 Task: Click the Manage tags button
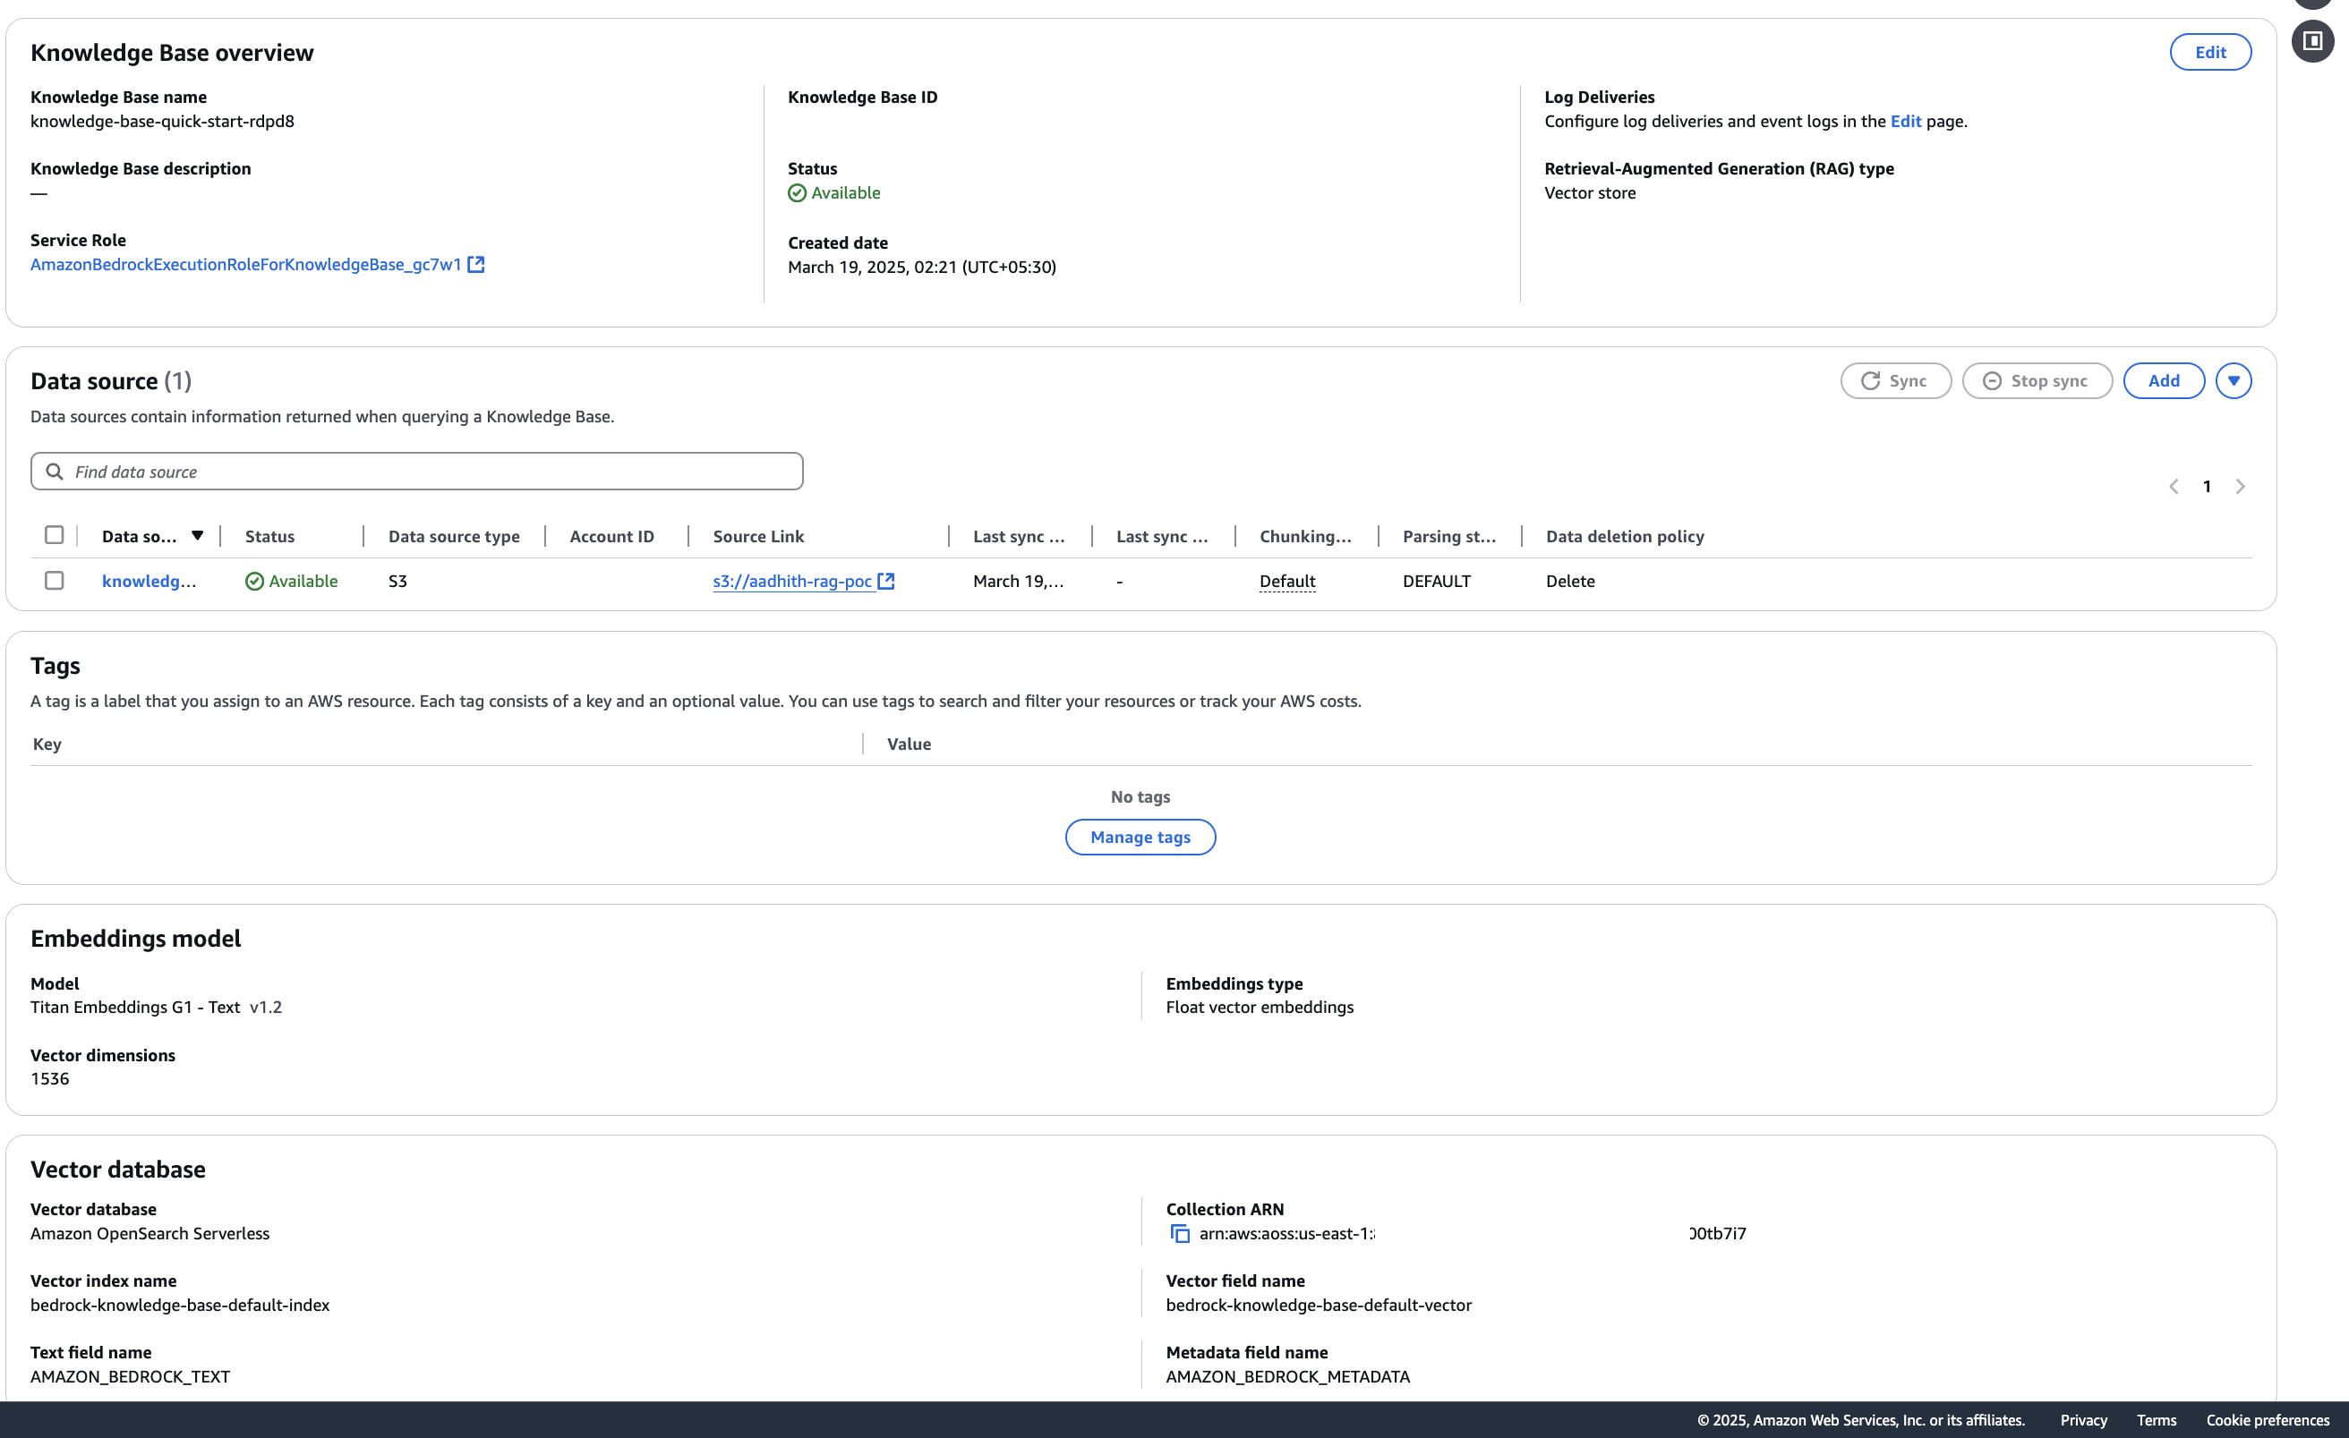1140,838
